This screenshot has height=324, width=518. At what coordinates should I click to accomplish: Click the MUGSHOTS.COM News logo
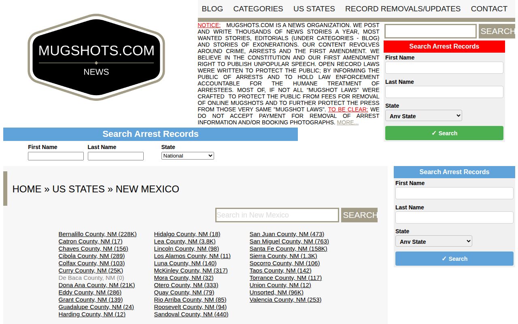pos(96,57)
